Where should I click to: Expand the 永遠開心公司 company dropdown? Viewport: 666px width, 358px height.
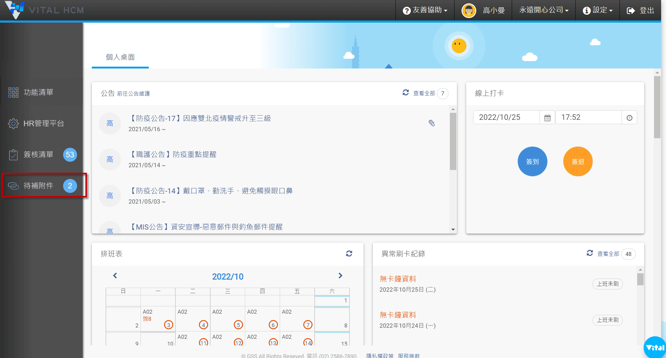click(544, 10)
